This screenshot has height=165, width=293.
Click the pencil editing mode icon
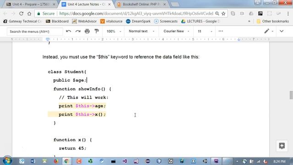coord(266,31)
